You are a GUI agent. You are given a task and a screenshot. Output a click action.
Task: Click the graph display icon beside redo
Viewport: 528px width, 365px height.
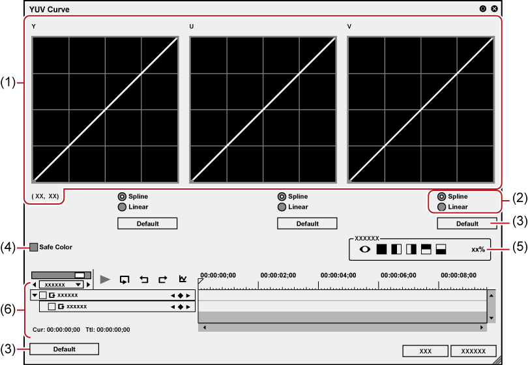tap(183, 279)
